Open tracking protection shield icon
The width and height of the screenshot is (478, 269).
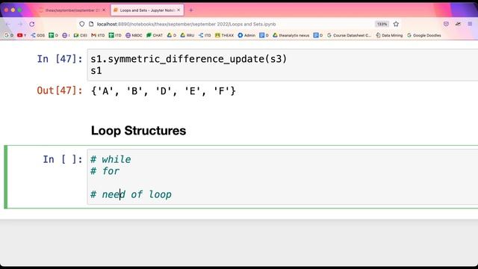[81, 24]
